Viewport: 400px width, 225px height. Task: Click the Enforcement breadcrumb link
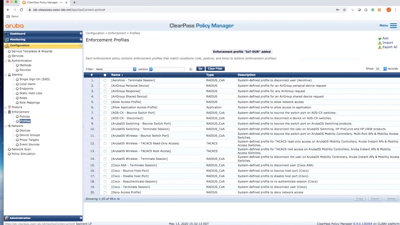point(117,33)
